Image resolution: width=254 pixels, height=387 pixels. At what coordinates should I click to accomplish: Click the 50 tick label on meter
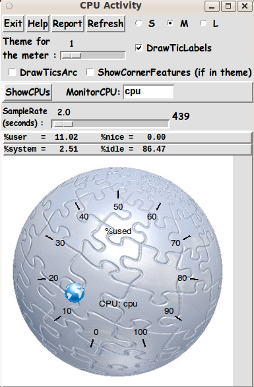118,206
